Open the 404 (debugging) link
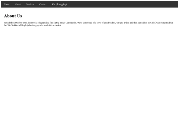 (x=59, y=4)
